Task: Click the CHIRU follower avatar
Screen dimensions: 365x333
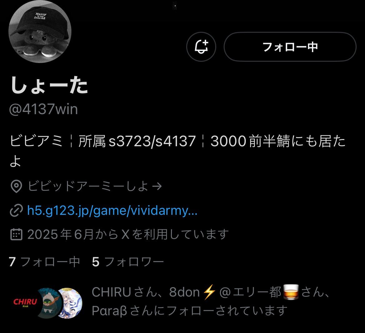Action: 25,302
